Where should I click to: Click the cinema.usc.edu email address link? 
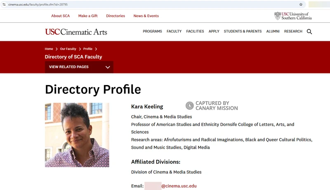point(179,186)
